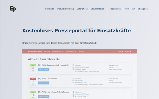
Task: Click the location pin beside Mittelweg, Testort
Action: click(x=73, y=69)
